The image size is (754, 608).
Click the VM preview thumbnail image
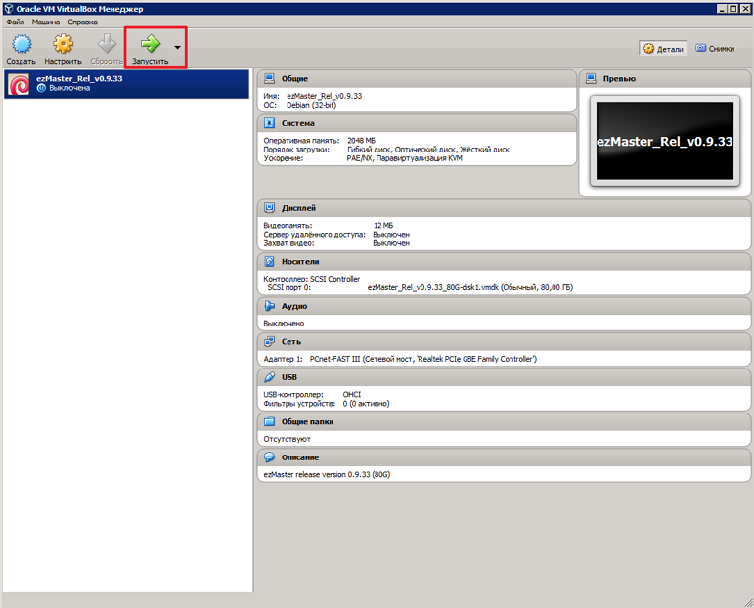click(x=665, y=141)
